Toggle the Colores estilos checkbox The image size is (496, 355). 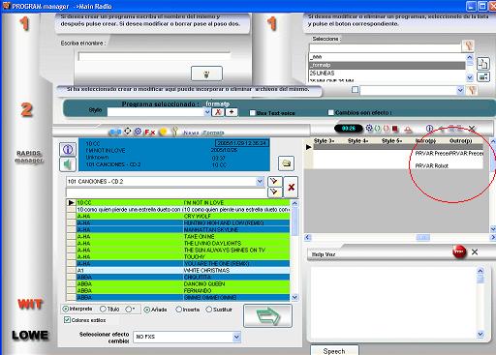(67, 320)
